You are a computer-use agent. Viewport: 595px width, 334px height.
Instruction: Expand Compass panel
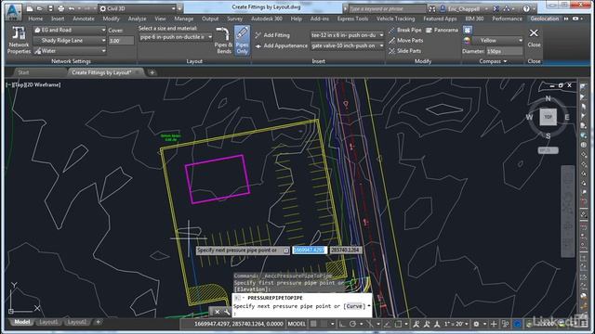point(493,61)
